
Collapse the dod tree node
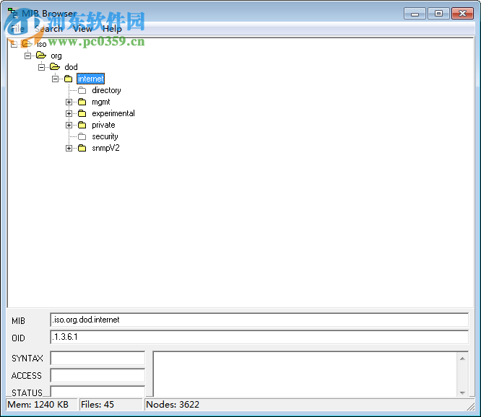(41, 67)
